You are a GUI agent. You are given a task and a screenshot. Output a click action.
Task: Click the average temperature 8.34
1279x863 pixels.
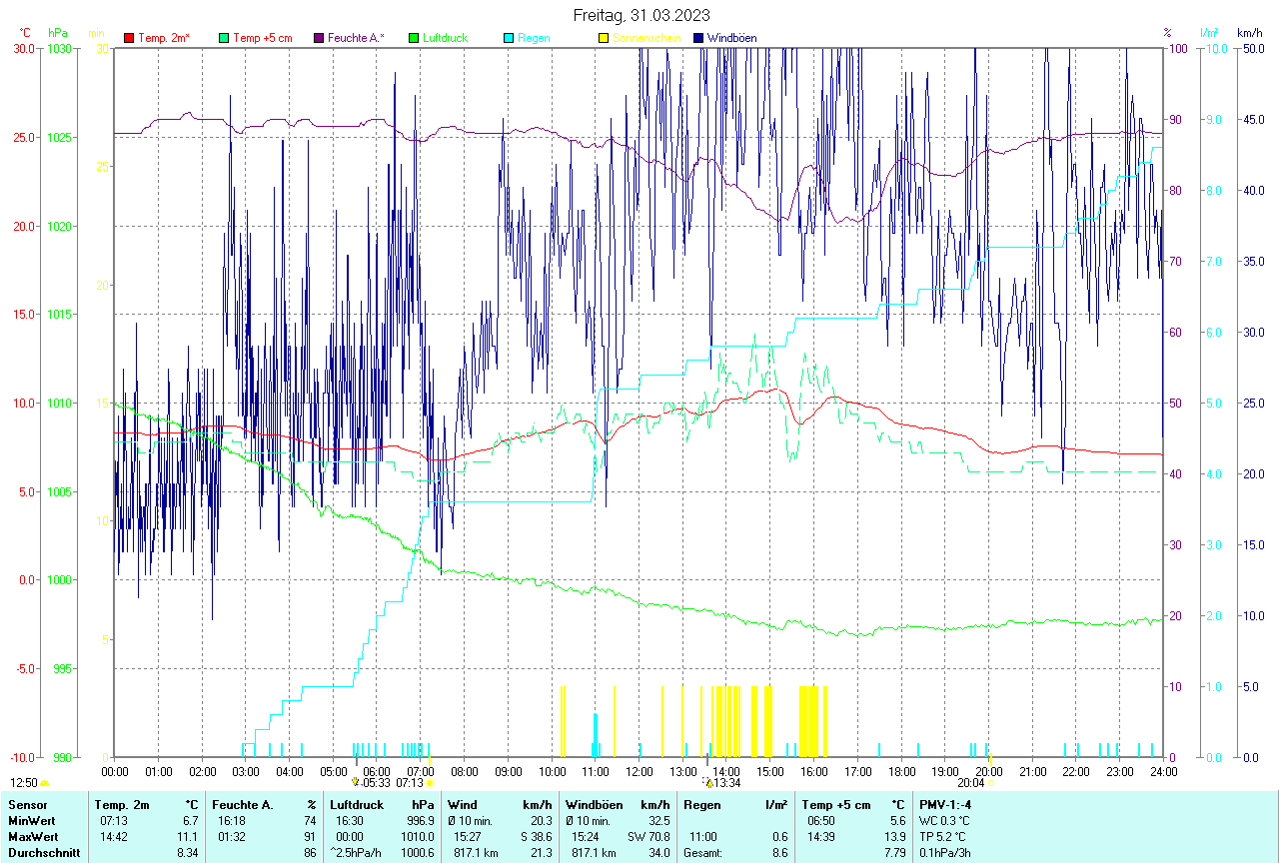[x=188, y=853]
